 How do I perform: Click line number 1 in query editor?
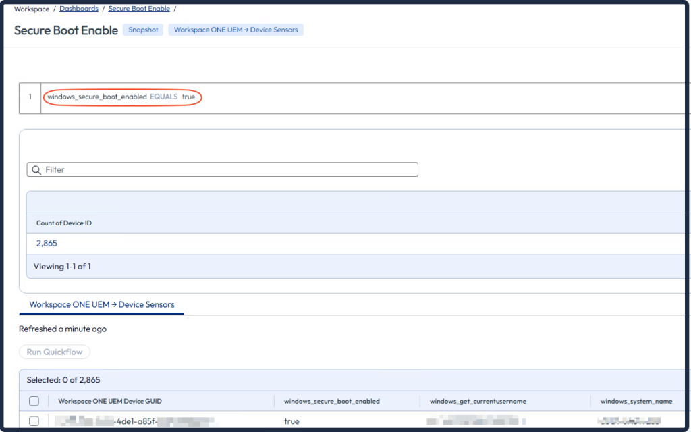30,97
